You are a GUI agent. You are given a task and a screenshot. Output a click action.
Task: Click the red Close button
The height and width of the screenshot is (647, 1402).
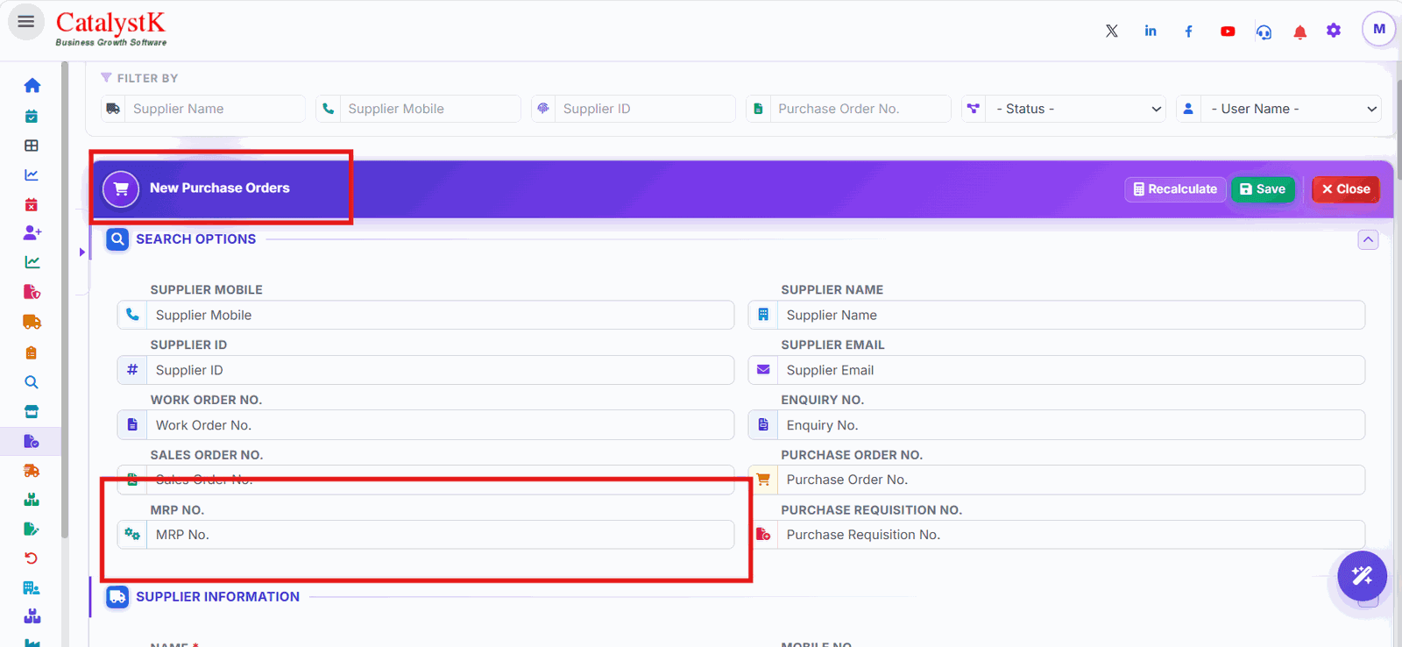[1345, 188]
